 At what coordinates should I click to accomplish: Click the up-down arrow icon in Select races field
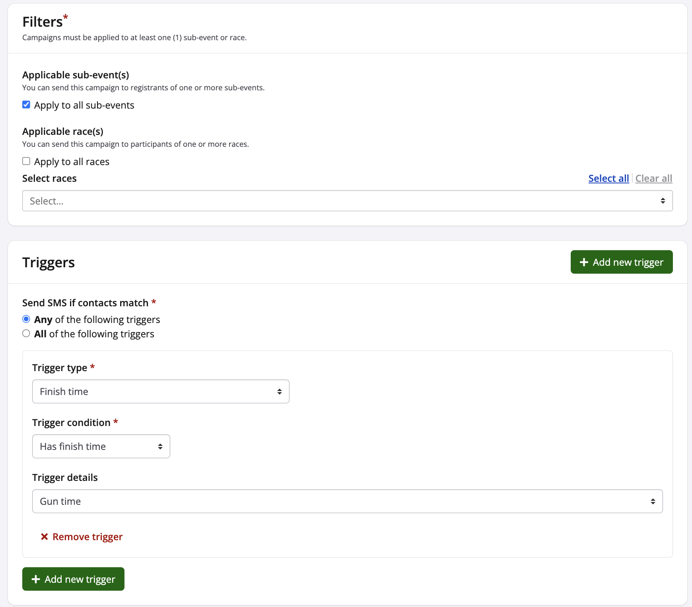click(x=663, y=201)
